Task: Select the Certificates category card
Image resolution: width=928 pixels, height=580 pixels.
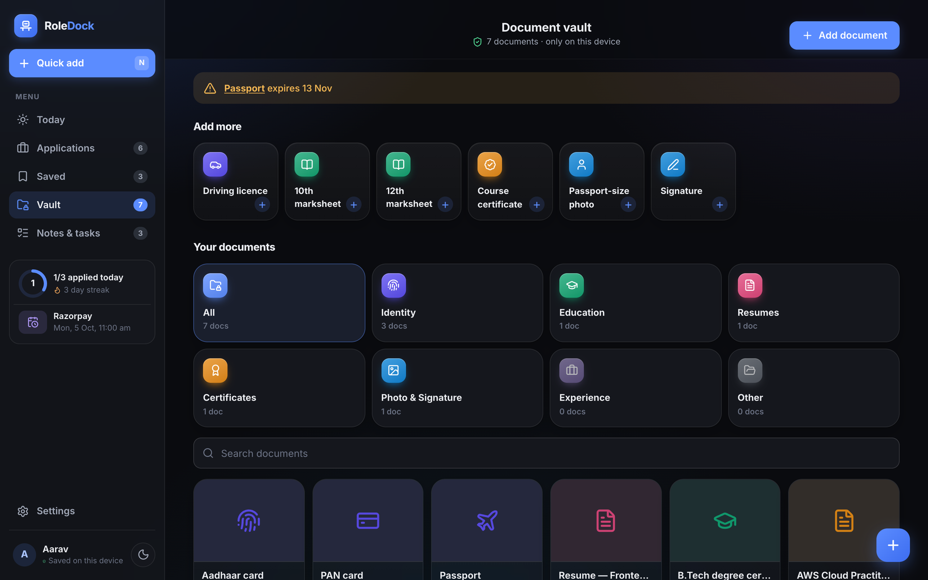Action: click(279, 388)
